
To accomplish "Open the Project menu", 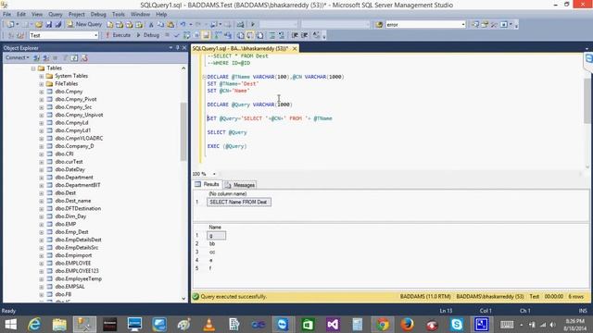I will tap(76, 14).
